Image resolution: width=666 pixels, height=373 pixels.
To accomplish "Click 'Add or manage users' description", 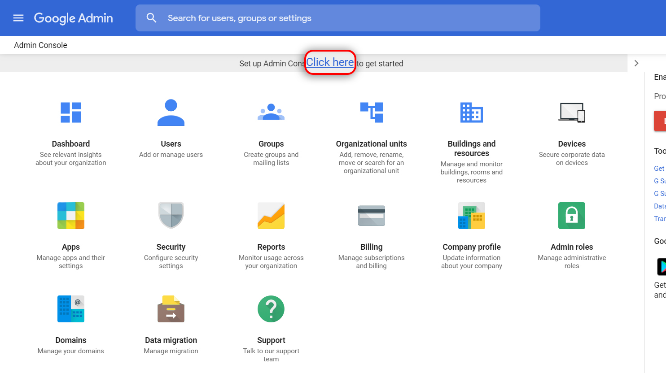I will tap(171, 155).
